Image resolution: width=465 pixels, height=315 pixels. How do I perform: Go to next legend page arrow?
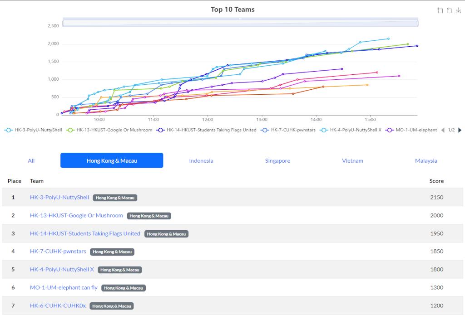pyautogui.click(x=460, y=130)
